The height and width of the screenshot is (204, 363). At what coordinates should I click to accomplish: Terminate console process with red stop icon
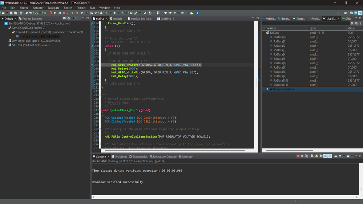[298, 156]
